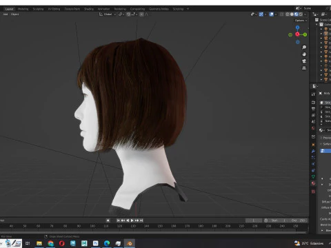Viewport: 331px width, 248px height.
Task: Open the Global transform orientation dropdown
Action: coord(108,14)
